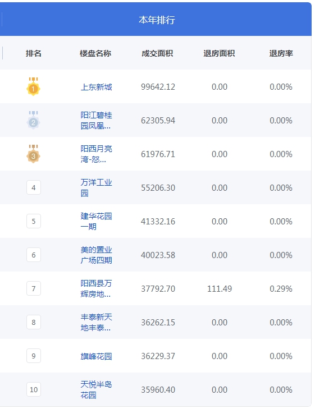Click the 111.49 refund area cell
Viewport: 315px width, 409px height.
[x=220, y=289]
